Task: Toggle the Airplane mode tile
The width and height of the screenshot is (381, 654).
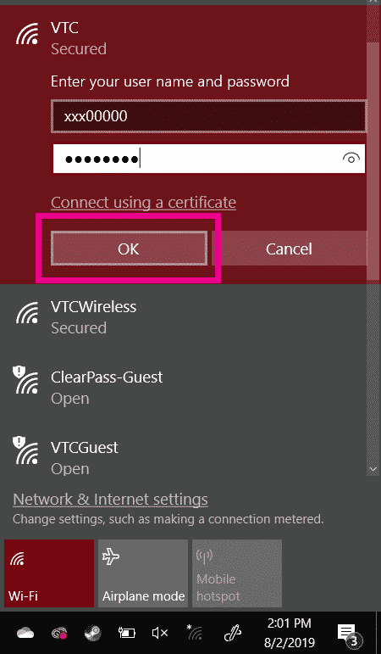Action: pyautogui.click(x=143, y=573)
